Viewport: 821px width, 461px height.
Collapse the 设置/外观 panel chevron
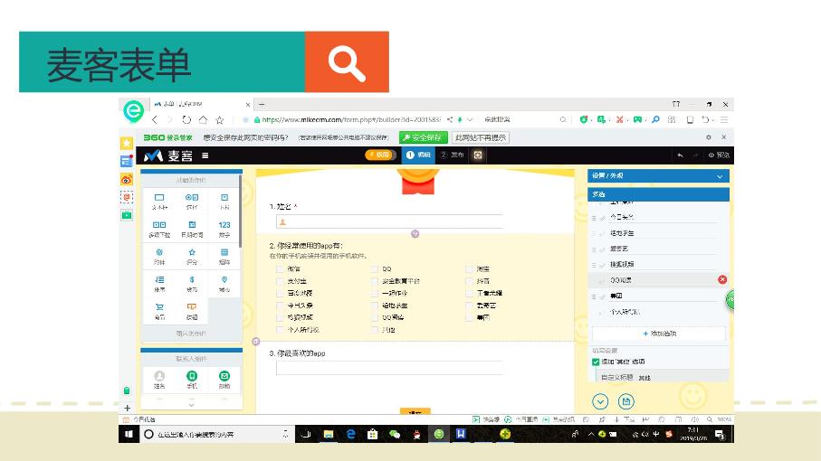coord(720,176)
